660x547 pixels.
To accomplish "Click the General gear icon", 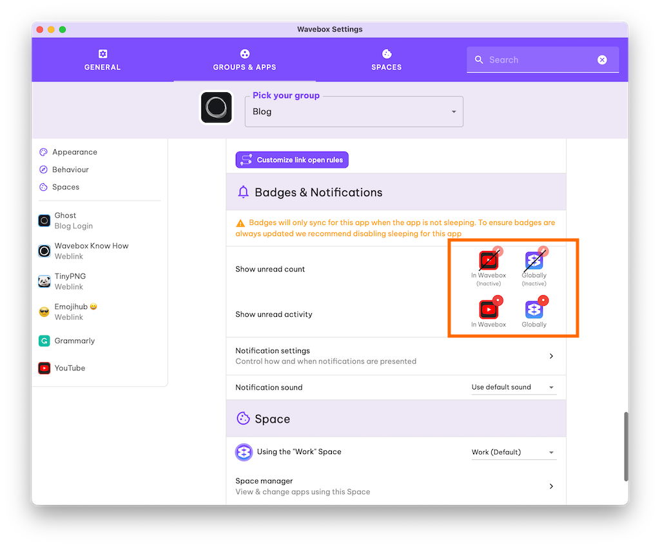I will click(102, 54).
